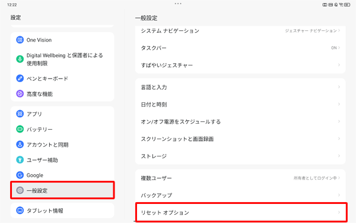This screenshot has width=356, height=223.
Task: Click the 一般設定 page heading
Action: 146,18
